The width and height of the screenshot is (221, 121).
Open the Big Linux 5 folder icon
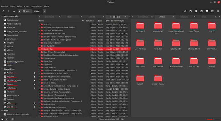(x=140, y=25)
